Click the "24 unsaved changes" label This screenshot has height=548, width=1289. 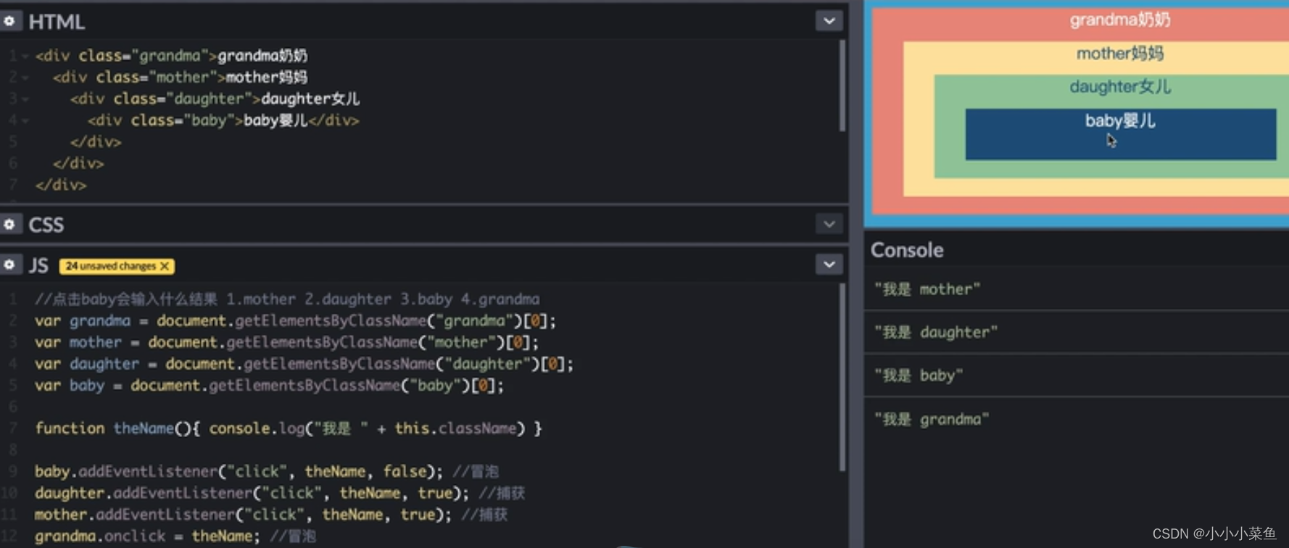[x=110, y=266]
